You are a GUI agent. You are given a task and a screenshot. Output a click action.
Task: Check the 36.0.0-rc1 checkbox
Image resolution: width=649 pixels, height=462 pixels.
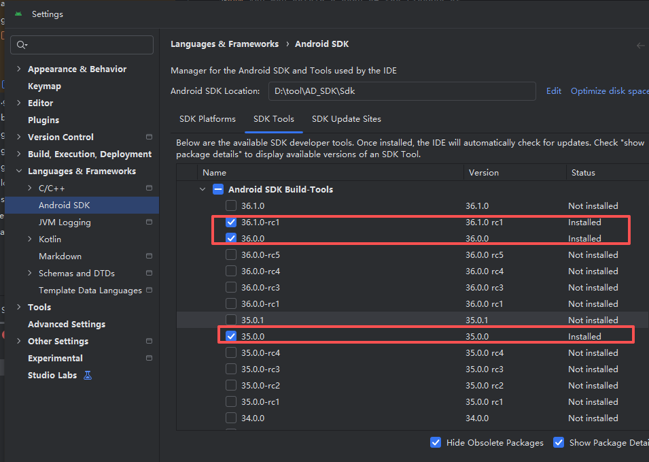(231, 303)
